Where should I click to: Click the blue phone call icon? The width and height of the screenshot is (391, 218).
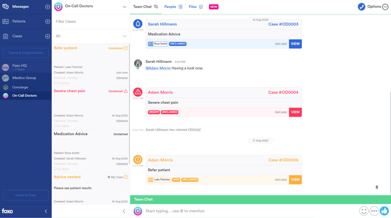pos(361,7)
